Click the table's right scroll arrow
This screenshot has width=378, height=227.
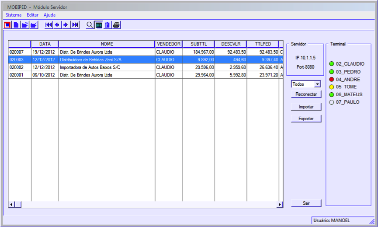click(280, 205)
